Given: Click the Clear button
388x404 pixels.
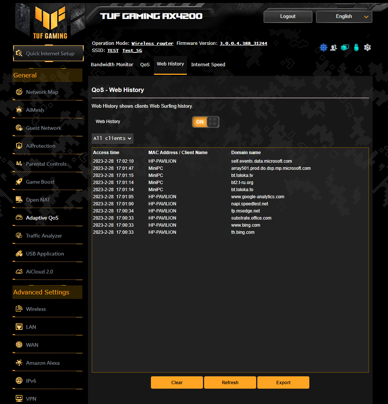Looking at the screenshot, I should click(177, 382).
